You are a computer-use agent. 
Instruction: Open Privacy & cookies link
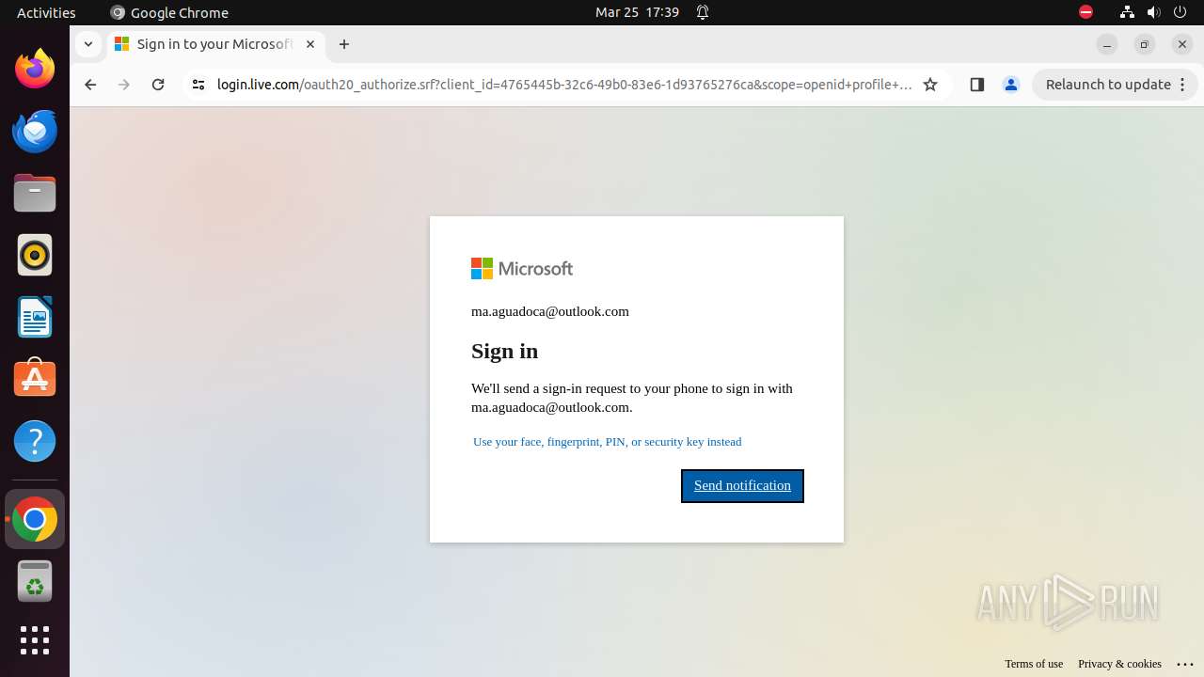1119,664
